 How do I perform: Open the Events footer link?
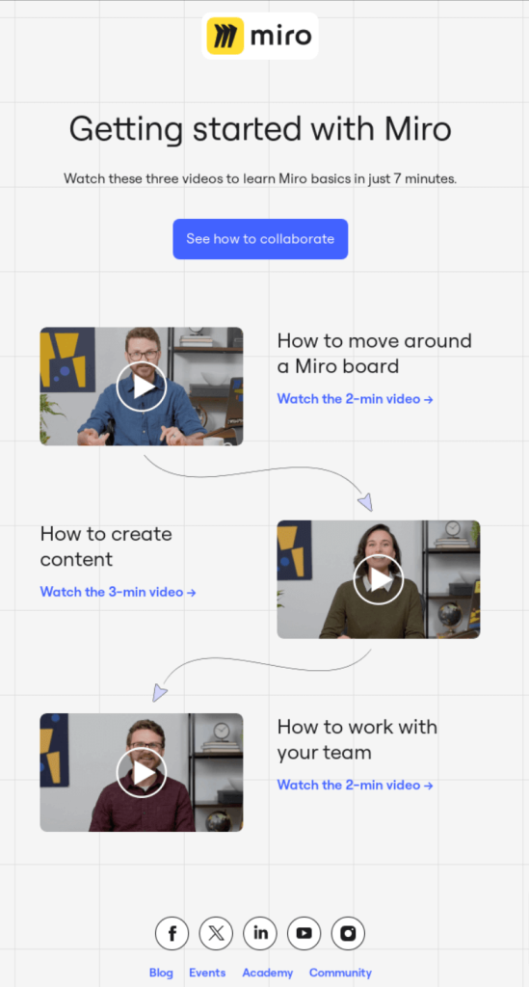207,973
